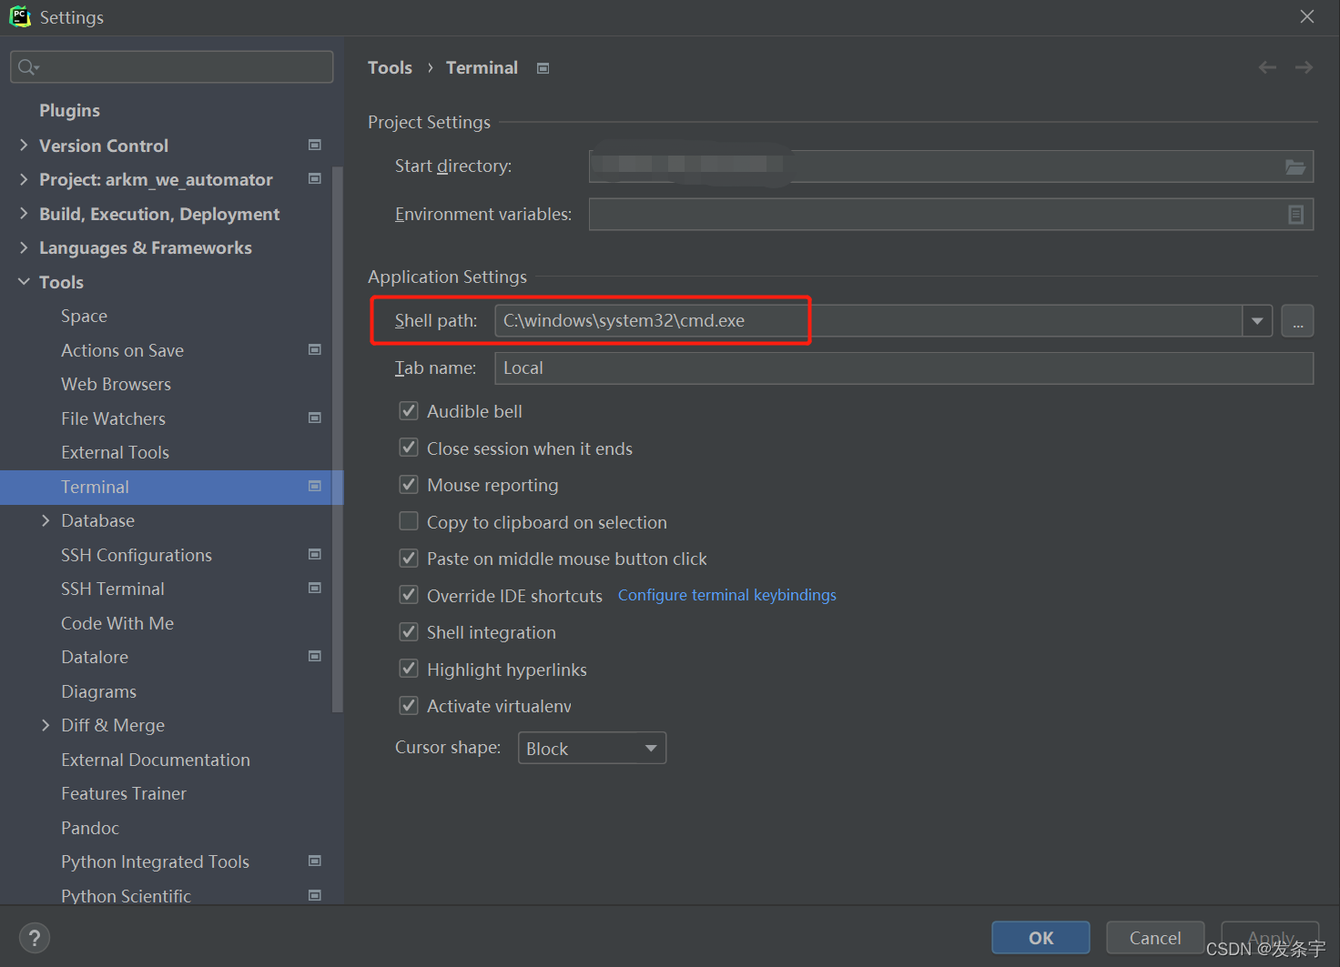The height and width of the screenshot is (967, 1340).
Task: Browse for start directory folder icon
Action: click(1295, 166)
